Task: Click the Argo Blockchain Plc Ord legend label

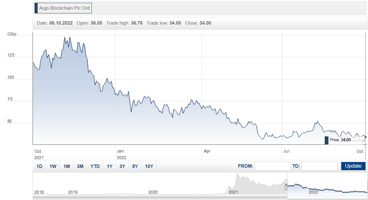Action: pos(63,8)
